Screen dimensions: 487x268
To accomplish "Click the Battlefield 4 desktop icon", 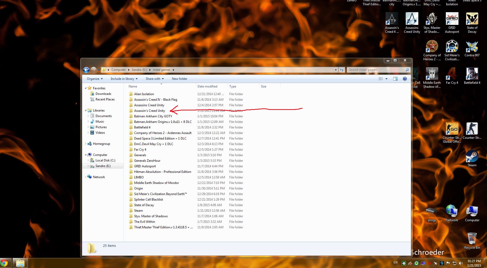I will [472, 76].
